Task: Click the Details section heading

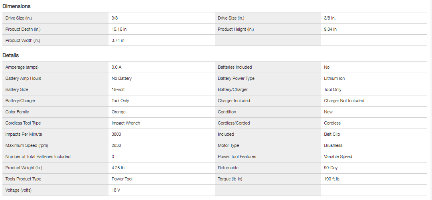Action: 11,55
